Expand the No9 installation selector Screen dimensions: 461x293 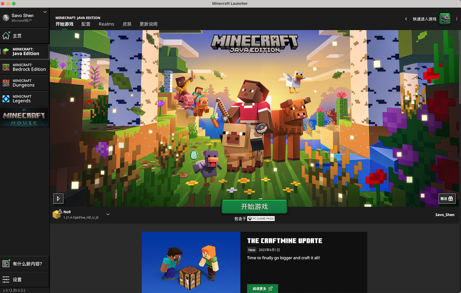(x=108, y=214)
